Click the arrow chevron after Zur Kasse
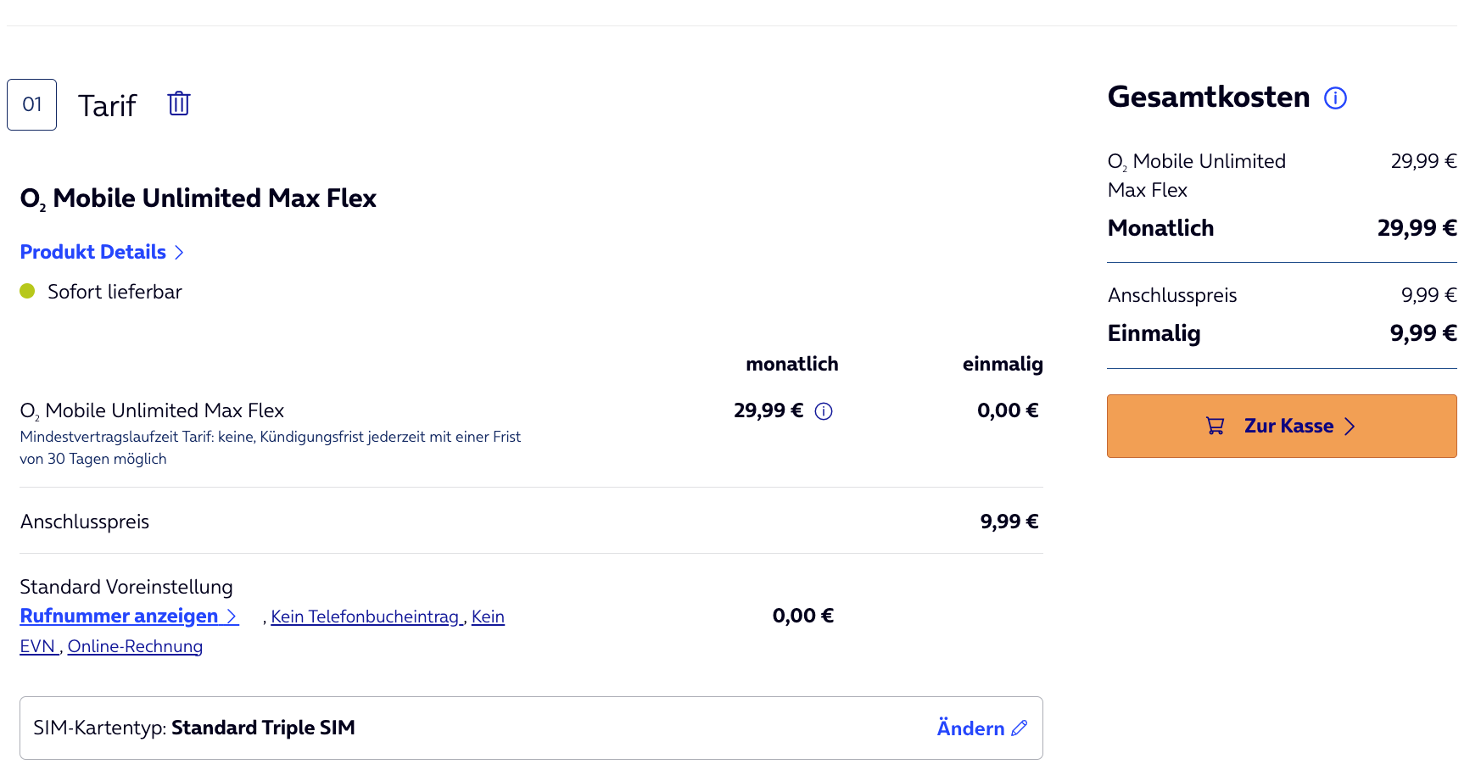Image resolution: width=1481 pixels, height=770 pixels. pyautogui.click(x=1350, y=426)
